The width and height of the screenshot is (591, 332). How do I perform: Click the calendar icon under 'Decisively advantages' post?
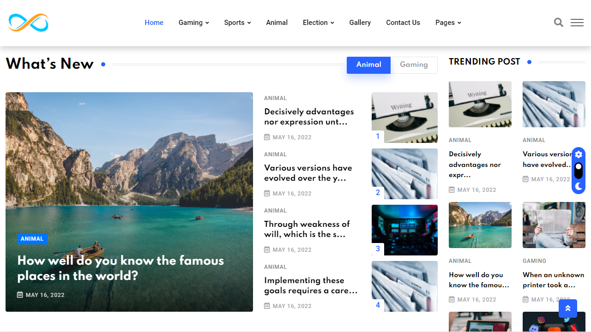pos(267,137)
